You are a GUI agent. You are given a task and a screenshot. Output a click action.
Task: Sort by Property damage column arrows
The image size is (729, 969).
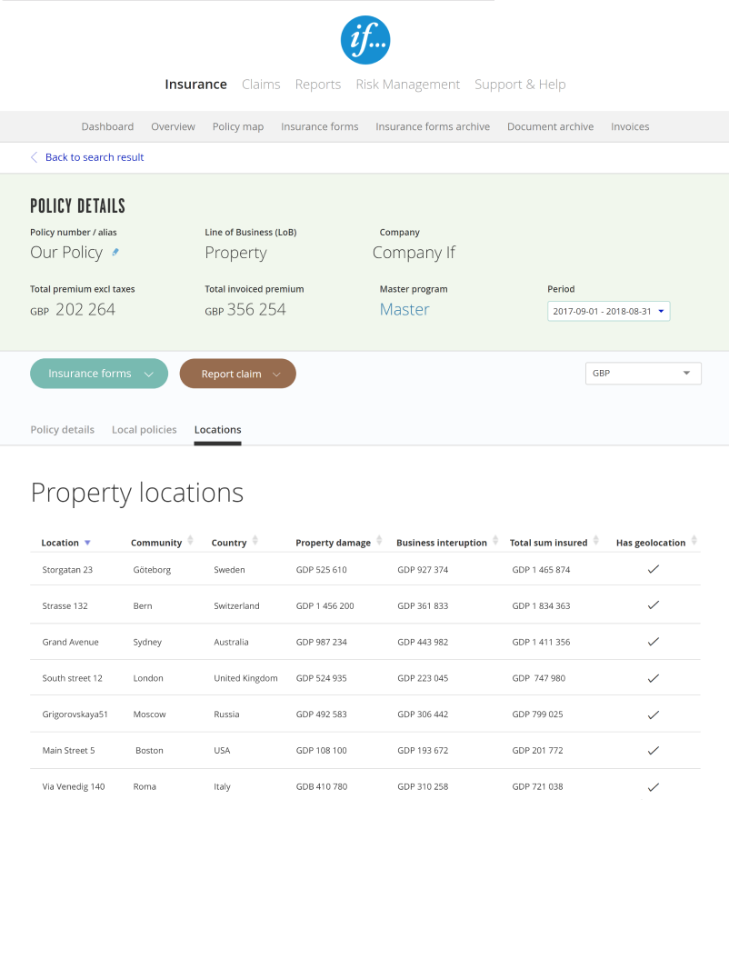(x=379, y=541)
